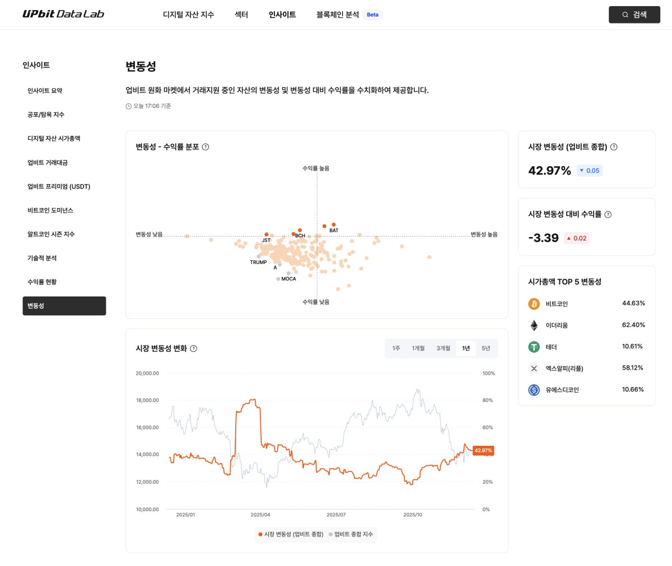
Task: Click the 검색 search button
Action: click(x=634, y=15)
